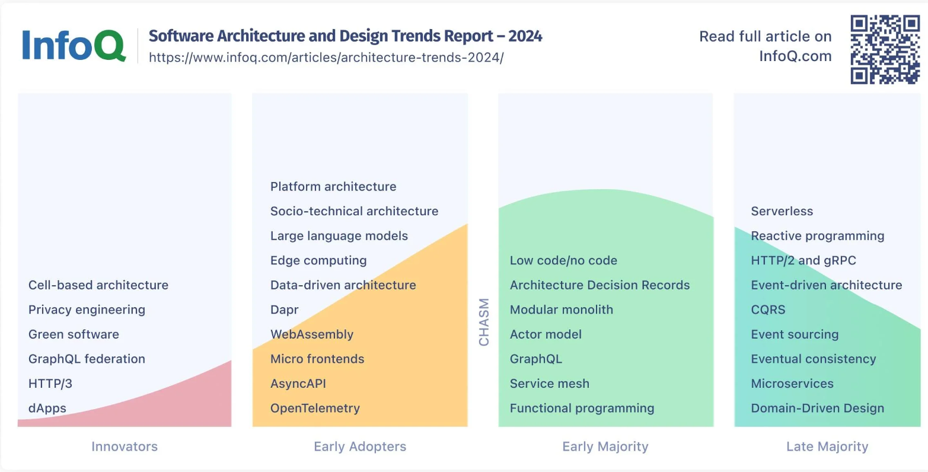Select the Early Majority label
The height and width of the screenshot is (472, 928).
605,447
